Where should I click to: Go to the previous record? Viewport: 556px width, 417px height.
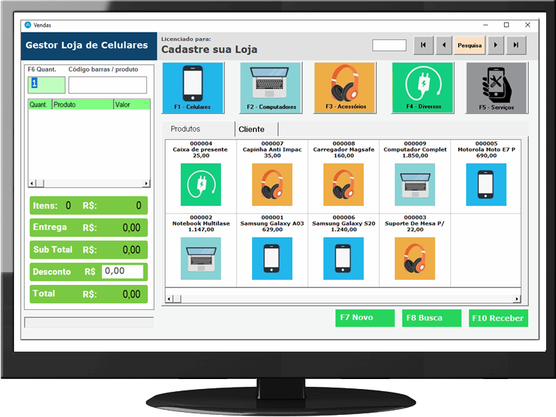tap(443, 45)
